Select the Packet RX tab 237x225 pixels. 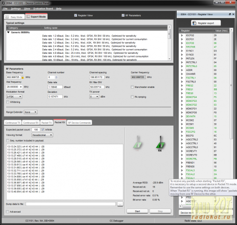point(60,122)
